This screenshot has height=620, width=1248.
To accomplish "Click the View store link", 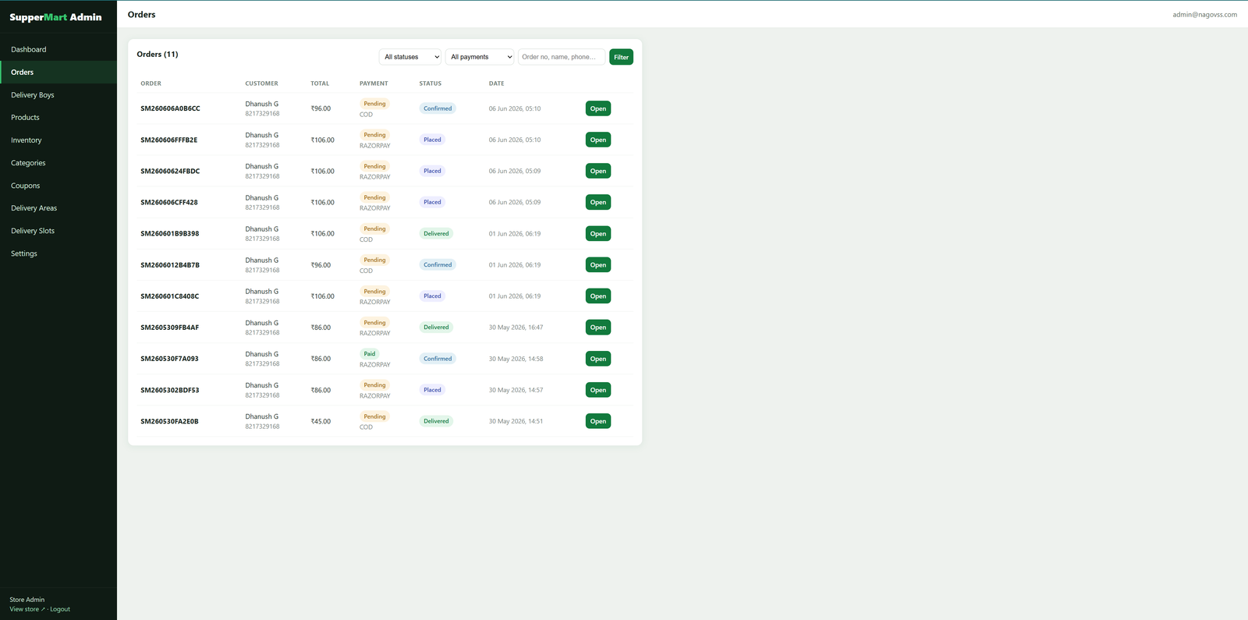I will [27, 609].
